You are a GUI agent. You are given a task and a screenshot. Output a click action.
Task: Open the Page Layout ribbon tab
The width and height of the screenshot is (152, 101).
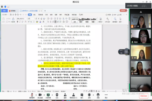41,15
